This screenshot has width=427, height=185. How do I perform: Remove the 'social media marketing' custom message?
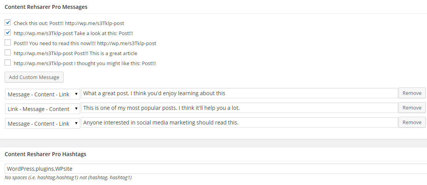pos(412,122)
